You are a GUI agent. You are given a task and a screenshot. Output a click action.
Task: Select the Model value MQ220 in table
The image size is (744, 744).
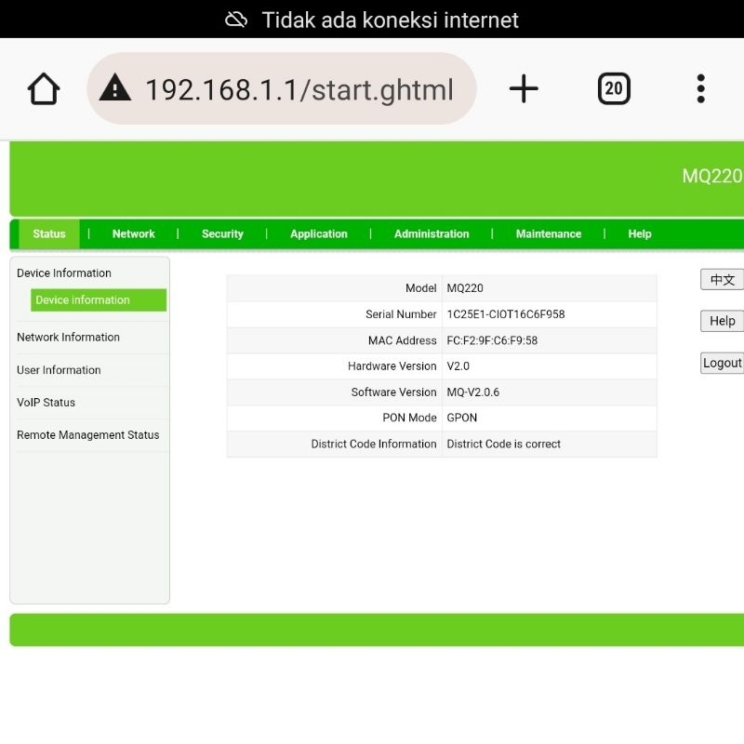pyautogui.click(x=465, y=288)
